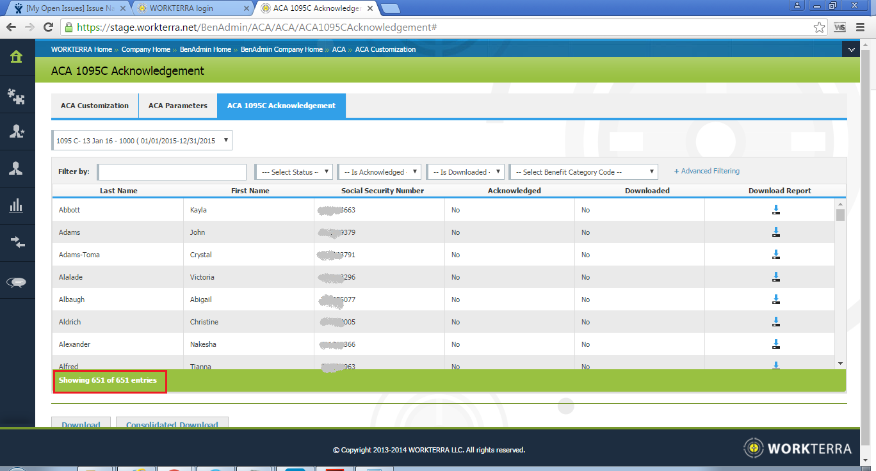Image resolution: width=876 pixels, height=471 pixels.
Task: Download report for Abbott Kayla
Action: coord(776,210)
